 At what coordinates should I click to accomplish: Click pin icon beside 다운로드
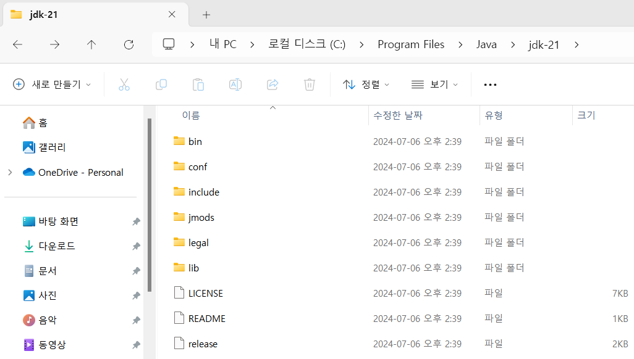coord(137,246)
